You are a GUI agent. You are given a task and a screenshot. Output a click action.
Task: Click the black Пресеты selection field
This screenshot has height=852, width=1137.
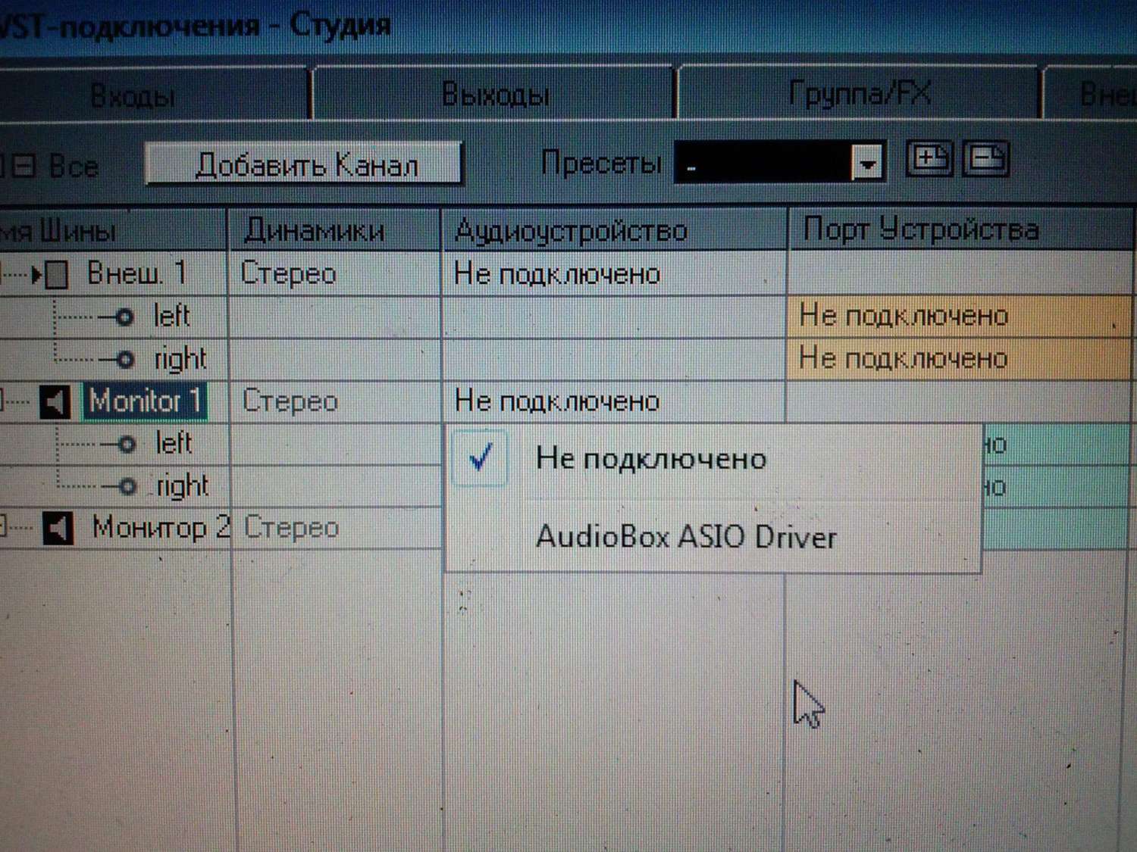click(764, 161)
